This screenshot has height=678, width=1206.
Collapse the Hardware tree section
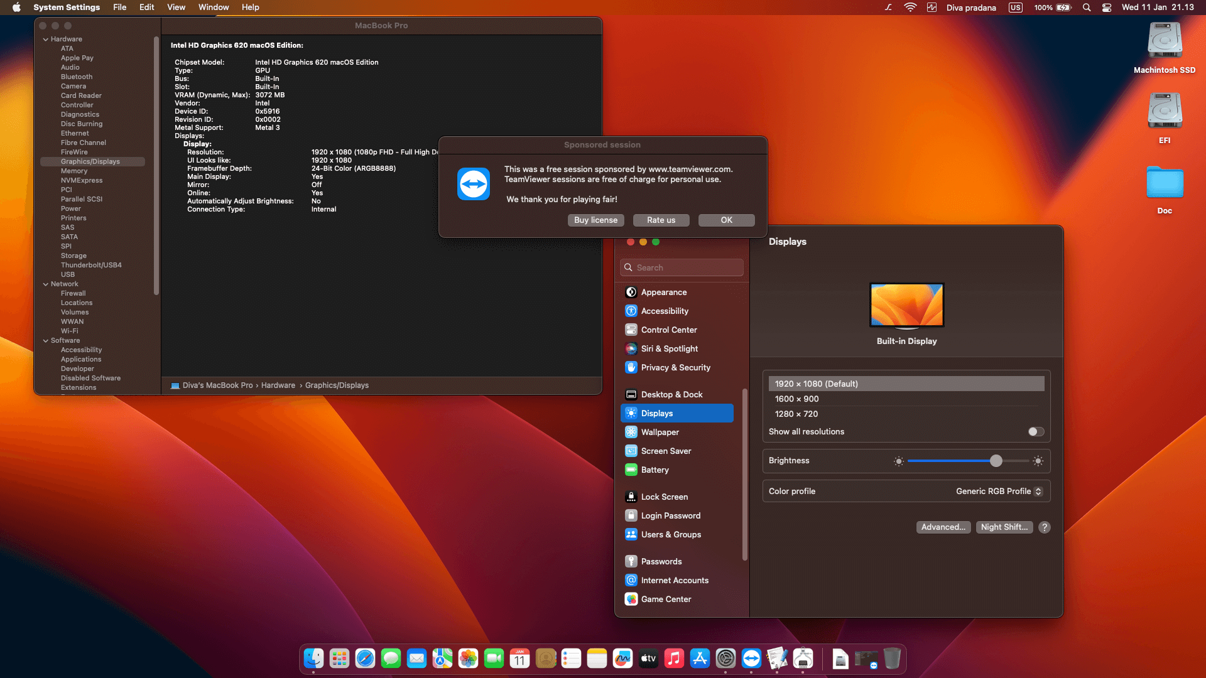[45, 39]
